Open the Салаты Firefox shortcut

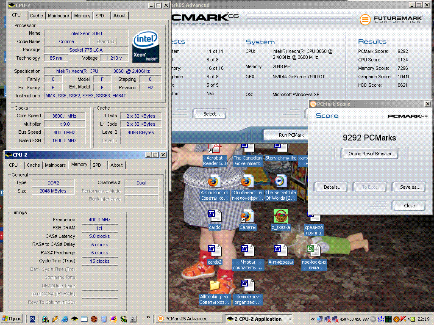point(248,220)
